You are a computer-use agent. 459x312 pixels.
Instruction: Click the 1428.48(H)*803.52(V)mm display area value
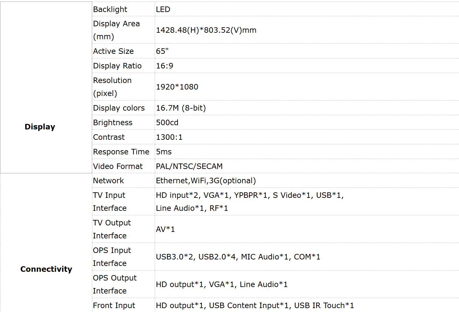(206, 30)
